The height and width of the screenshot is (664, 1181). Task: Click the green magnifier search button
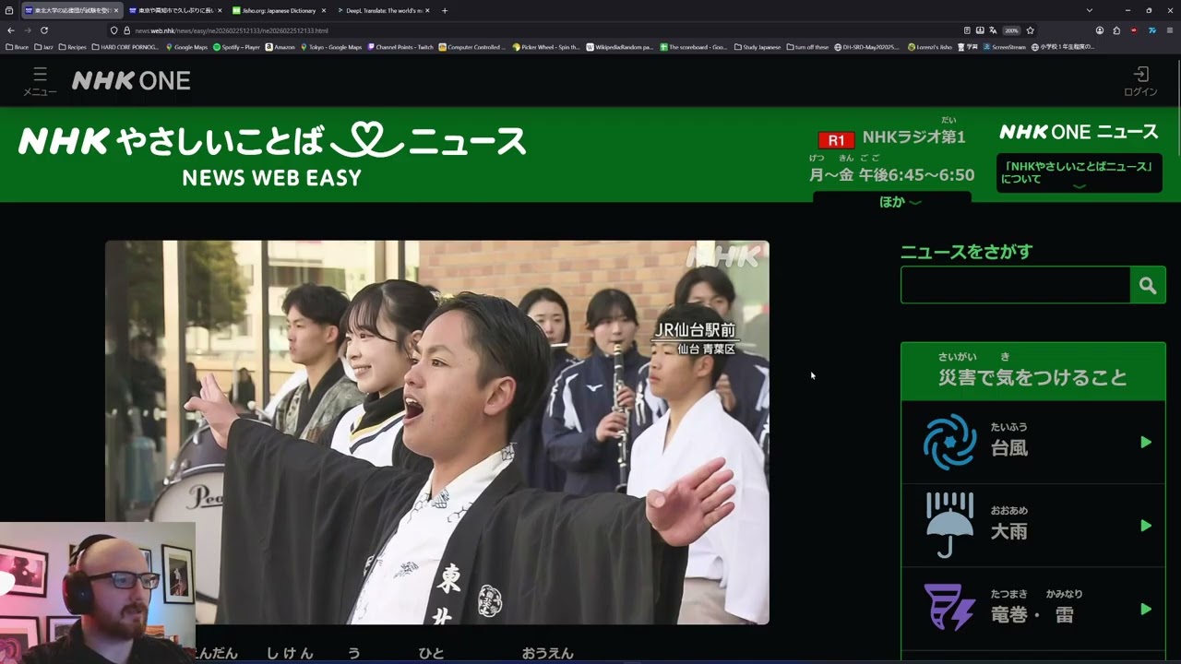coord(1148,286)
